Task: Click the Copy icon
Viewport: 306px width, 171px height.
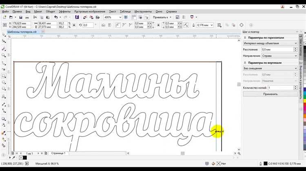Action: pyautogui.click(x=42, y=17)
